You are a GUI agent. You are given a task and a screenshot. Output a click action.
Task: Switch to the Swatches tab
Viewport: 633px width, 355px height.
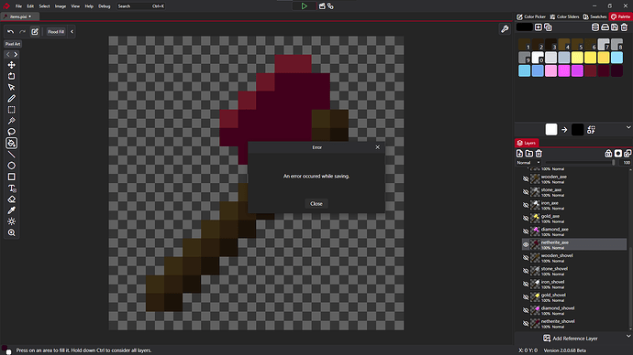[x=595, y=16]
